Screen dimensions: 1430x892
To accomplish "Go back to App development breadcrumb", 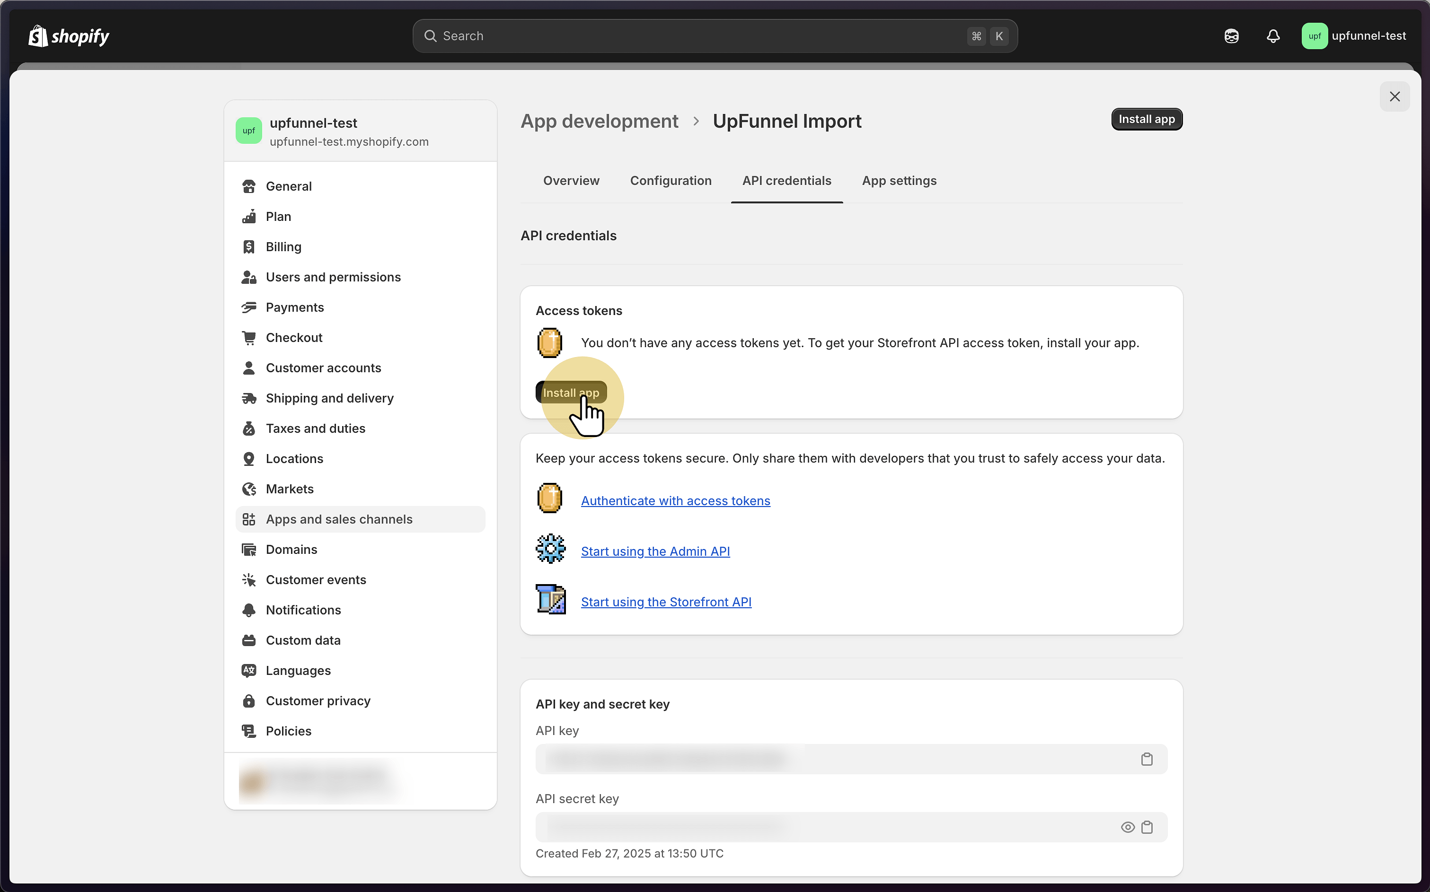I will 599,121.
